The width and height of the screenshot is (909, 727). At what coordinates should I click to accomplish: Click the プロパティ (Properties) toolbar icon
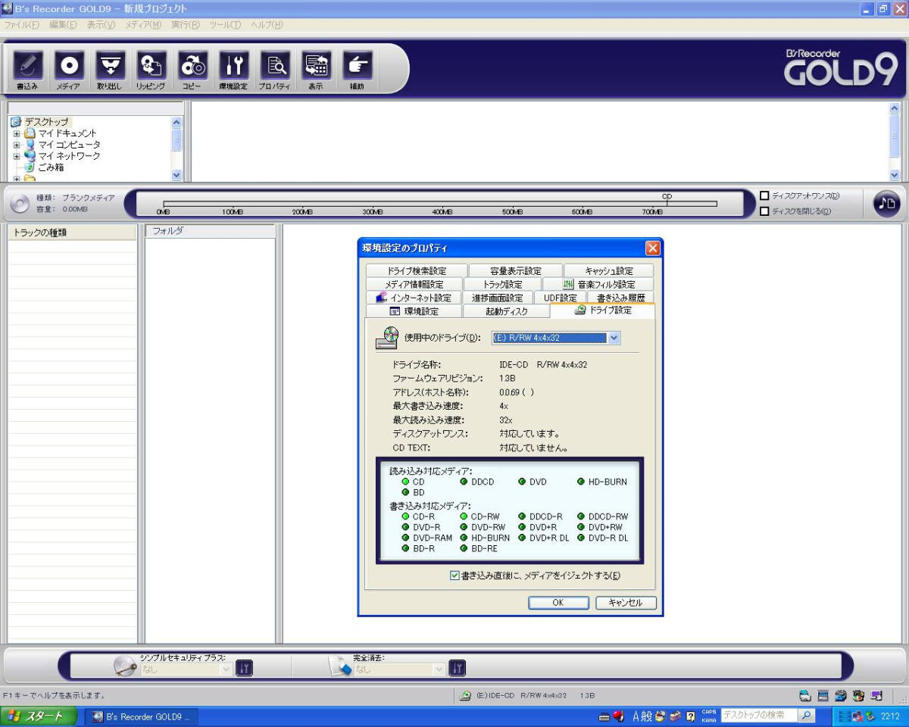point(274,66)
